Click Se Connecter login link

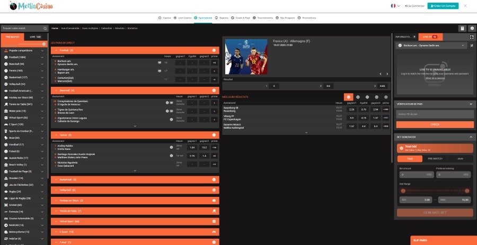tap(414, 6)
